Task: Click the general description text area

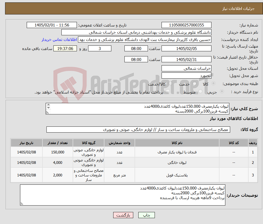Action: (137, 109)
